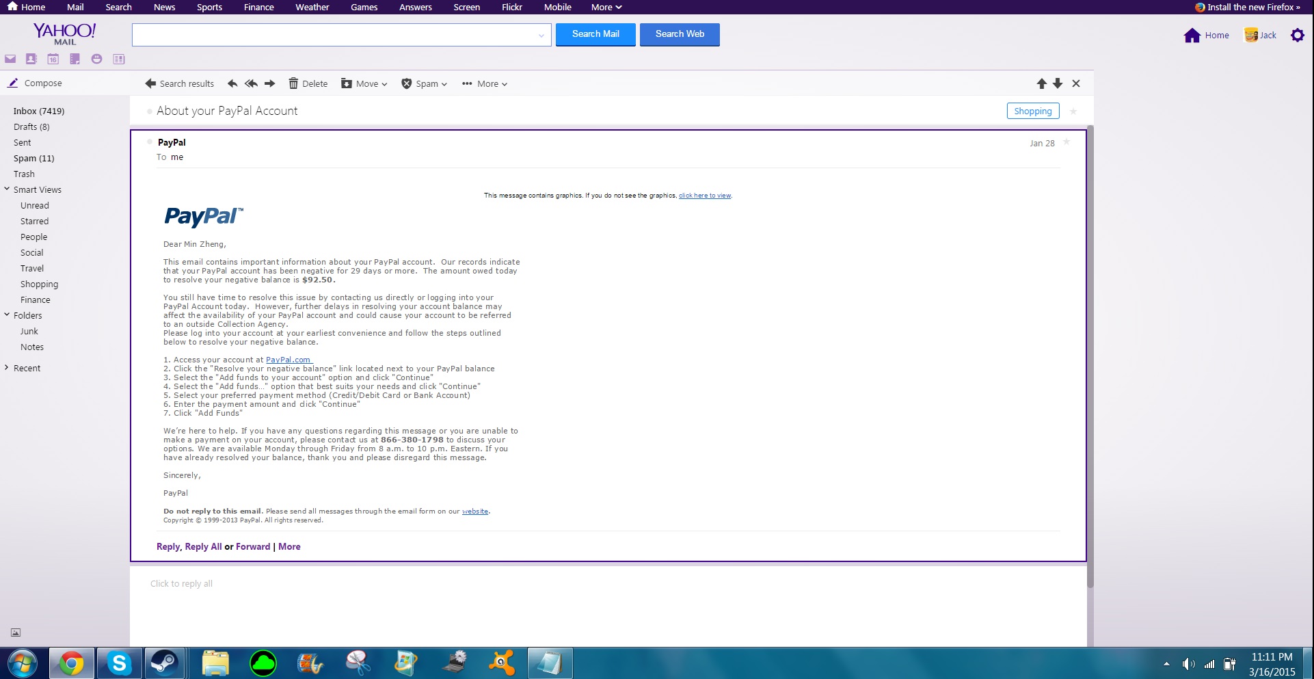
Task: Delete the message using the trash icon
Action: 308,83
